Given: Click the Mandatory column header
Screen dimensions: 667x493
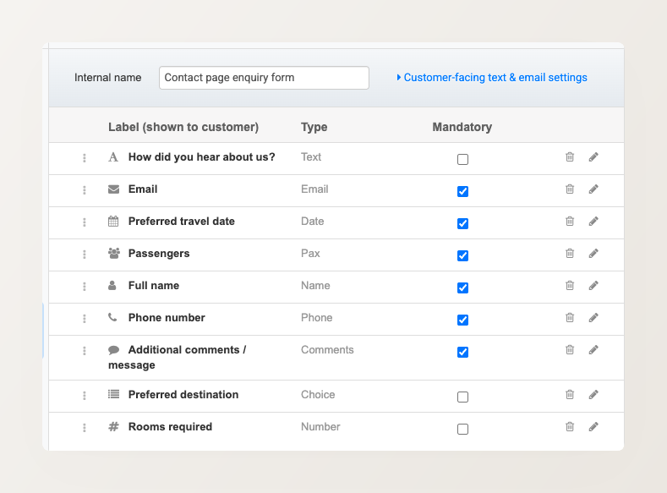Looking at the screenshot, I should click(462, 127).
